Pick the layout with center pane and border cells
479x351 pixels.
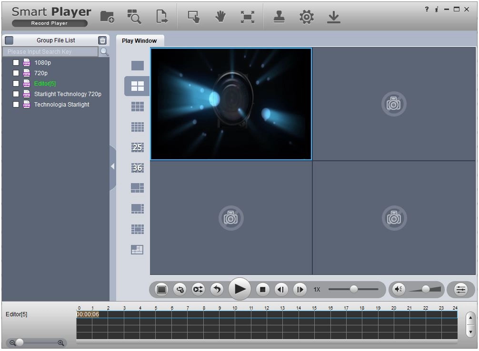click(x=138, y=229)
